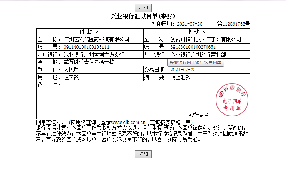Click the purpose value 往来款
The height and width of the screenshot is (192, 286).
click(71, 77)
